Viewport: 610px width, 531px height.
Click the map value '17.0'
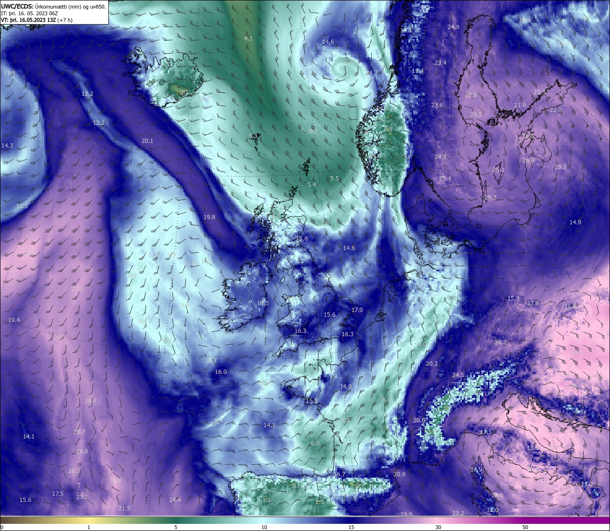pos(357,310)
